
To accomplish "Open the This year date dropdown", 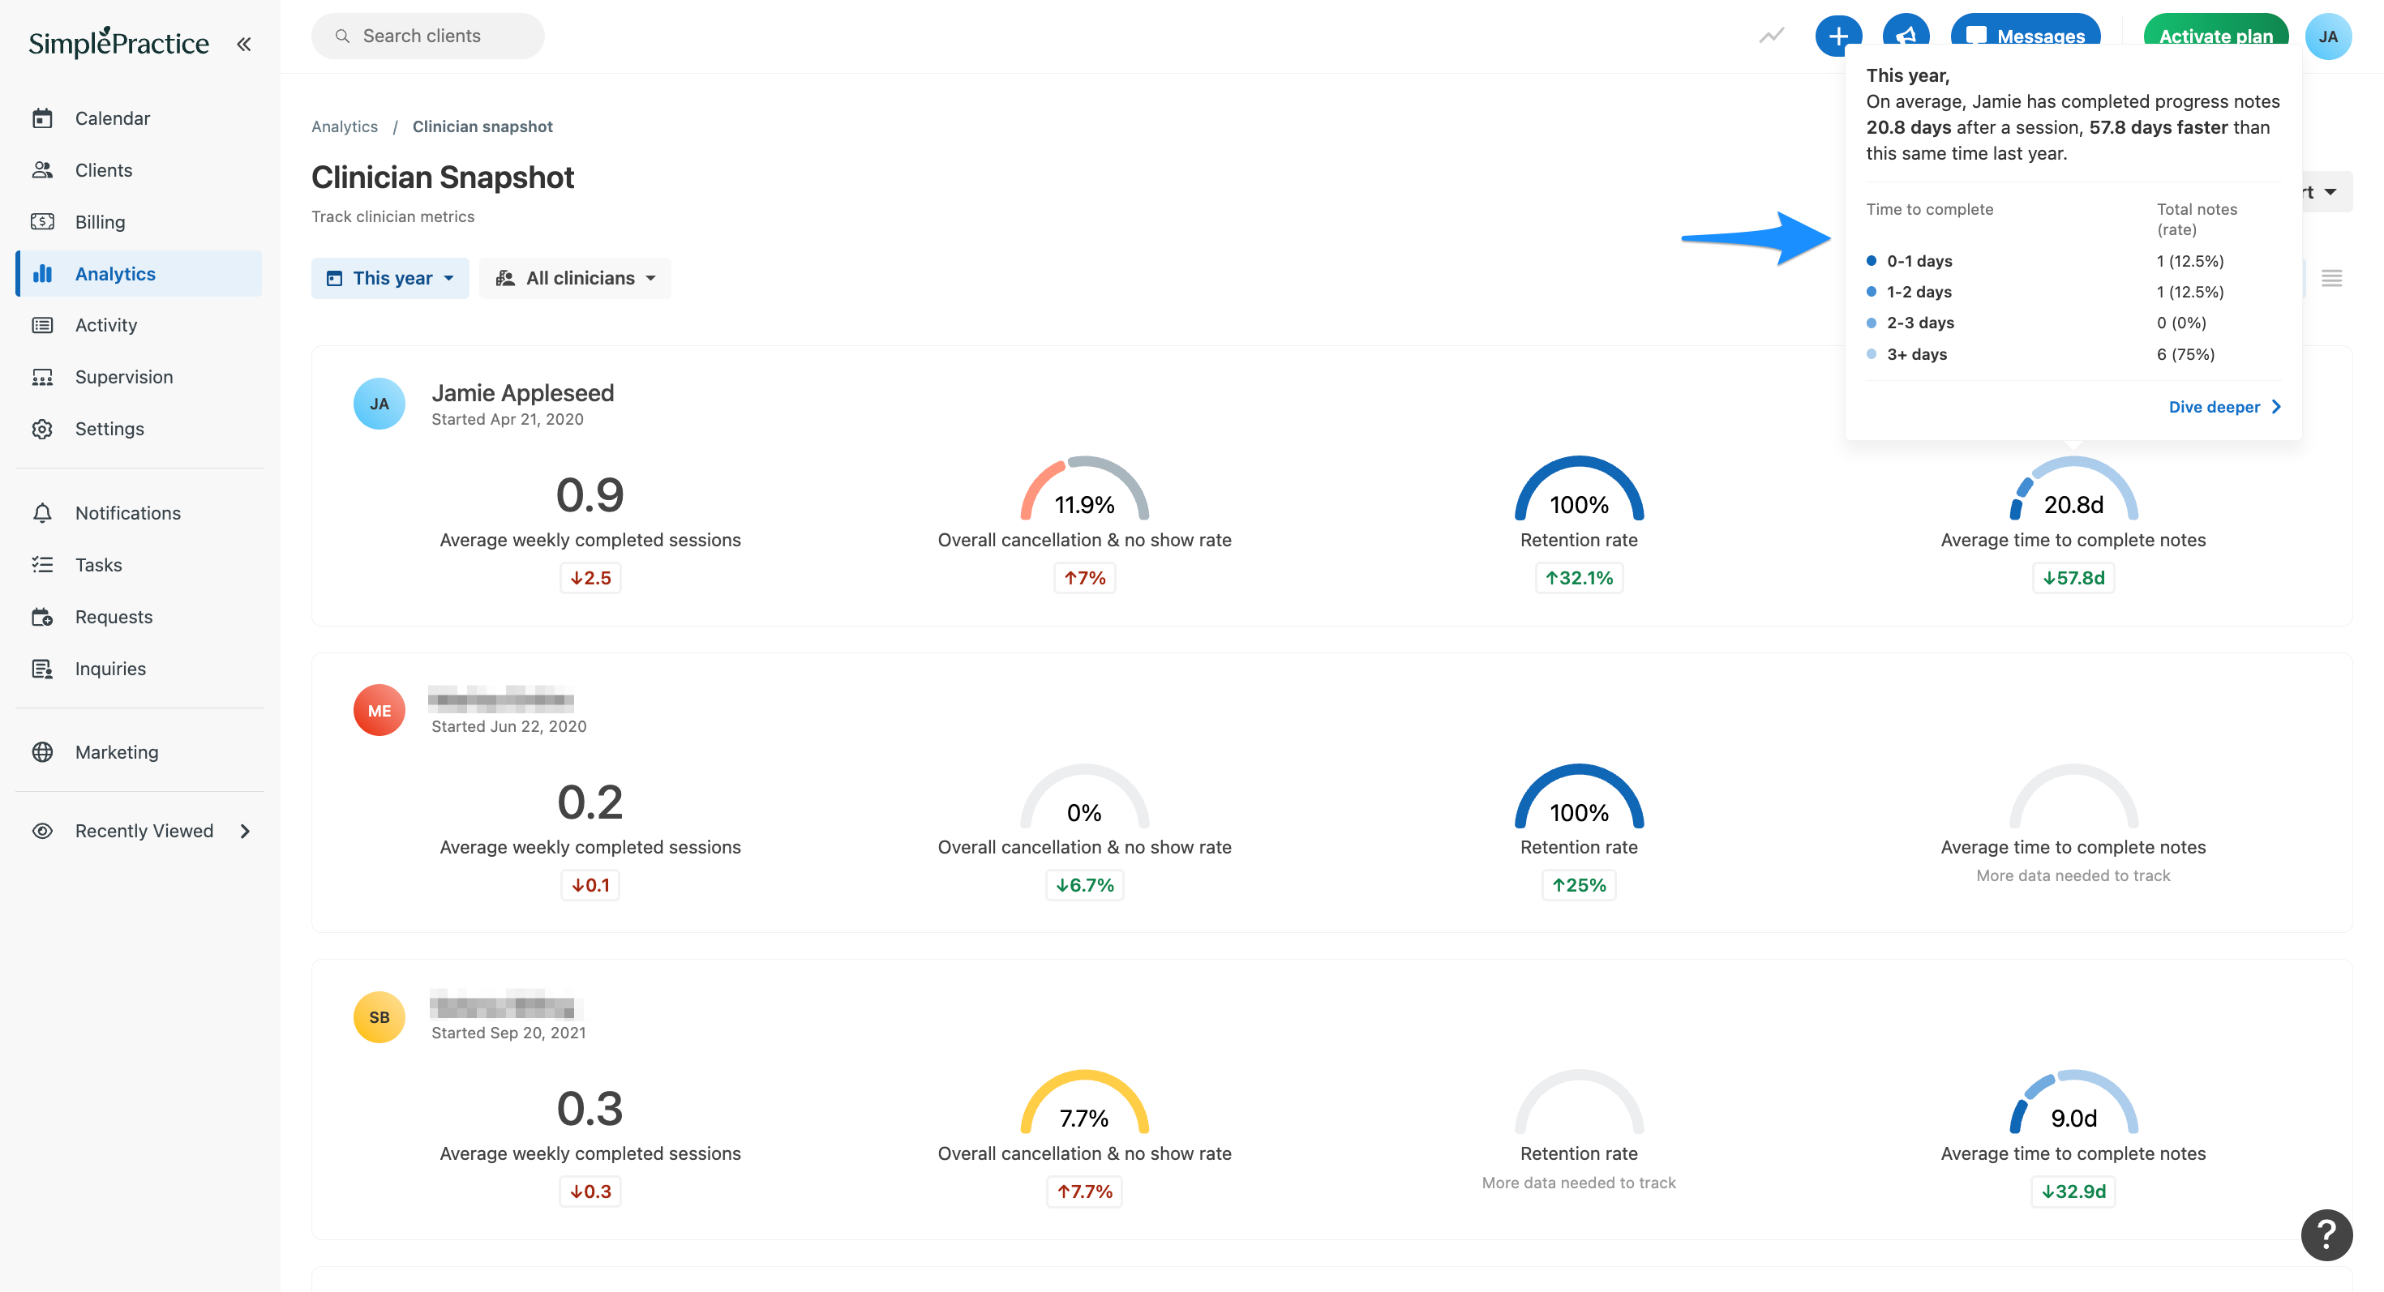I will pos(391,278).
